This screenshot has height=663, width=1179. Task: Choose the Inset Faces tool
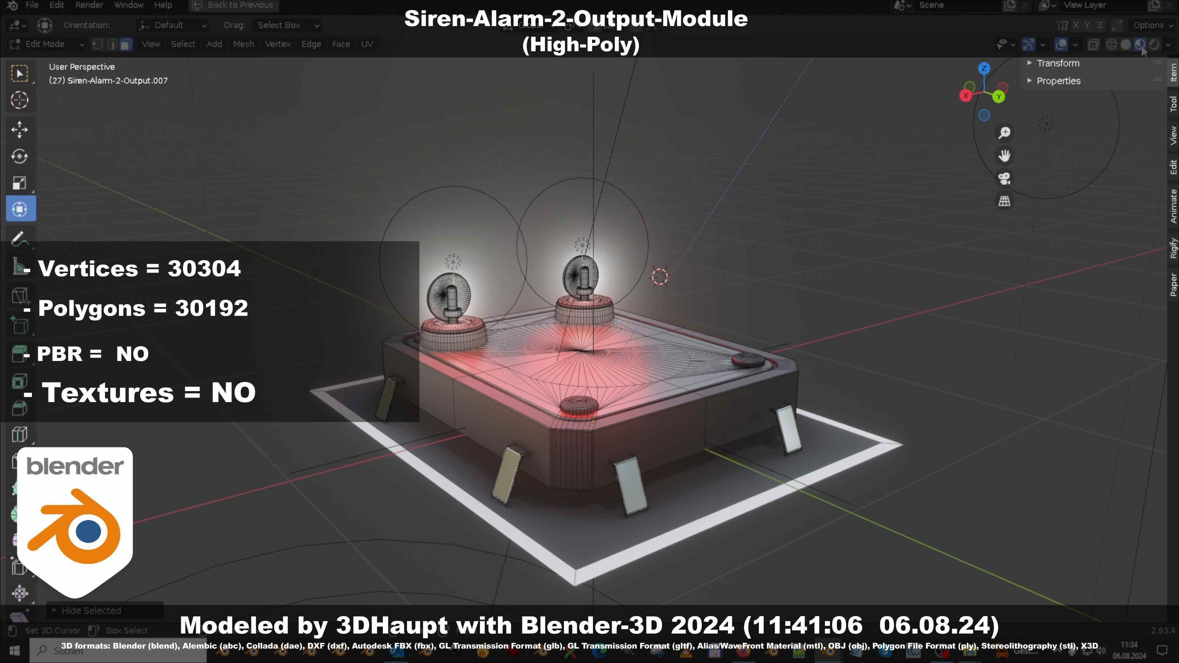click(20, 381)
